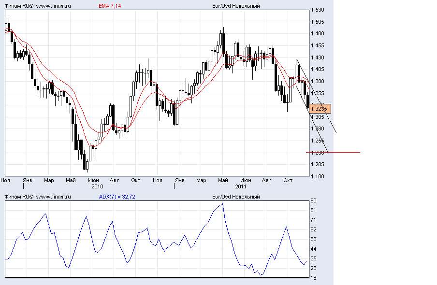Click the year 2011 on the time axis
Screen dimensions: 437x285
click(241, 186)
